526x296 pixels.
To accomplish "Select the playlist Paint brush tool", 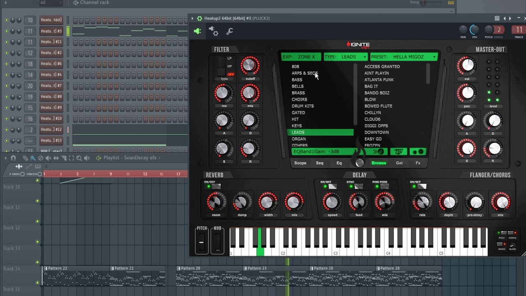I will point(33,158).
